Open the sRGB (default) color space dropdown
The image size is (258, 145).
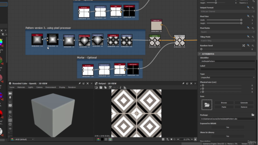24,139
